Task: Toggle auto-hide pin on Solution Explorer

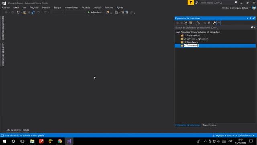Action: [x=251, y=18]
